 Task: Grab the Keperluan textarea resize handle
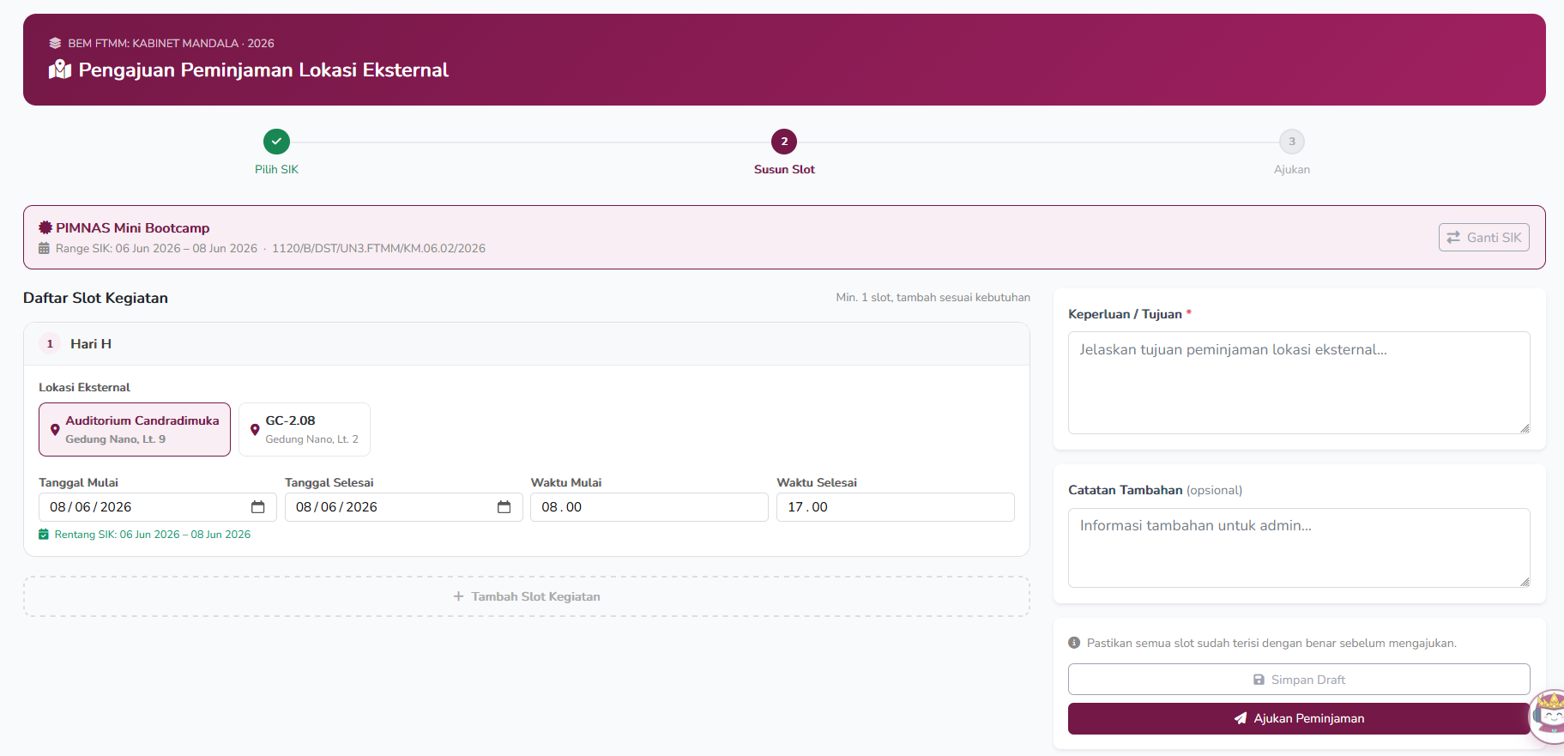pos(1525,428)
